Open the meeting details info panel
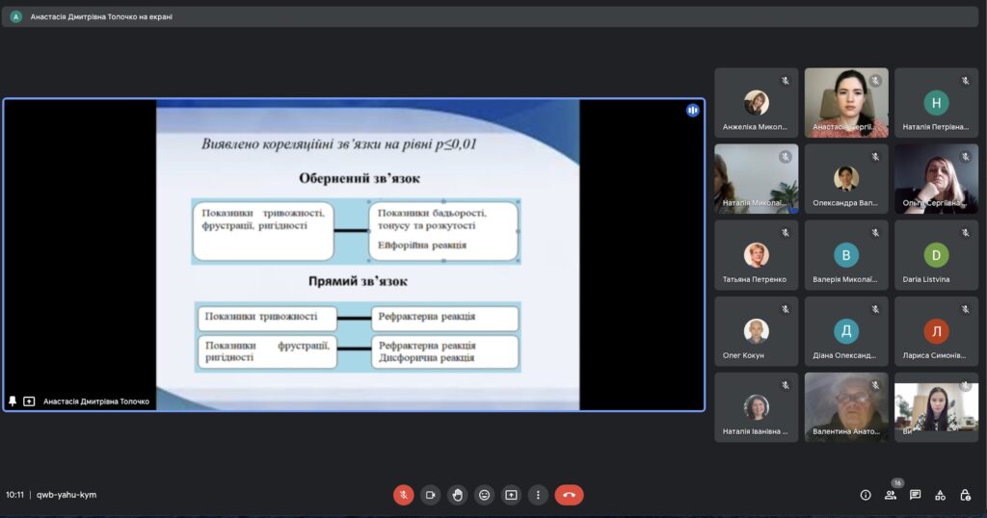The width and height of the screenshot is (987, 518). coord(866,495)
